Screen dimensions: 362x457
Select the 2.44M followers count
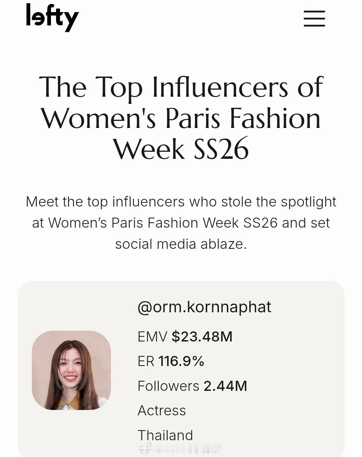[x=225, y=386]
